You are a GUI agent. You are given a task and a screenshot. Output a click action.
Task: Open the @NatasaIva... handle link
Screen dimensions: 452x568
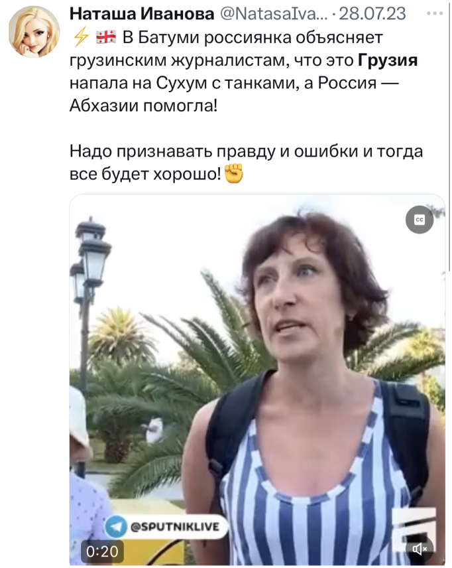[x=274, y=14]
